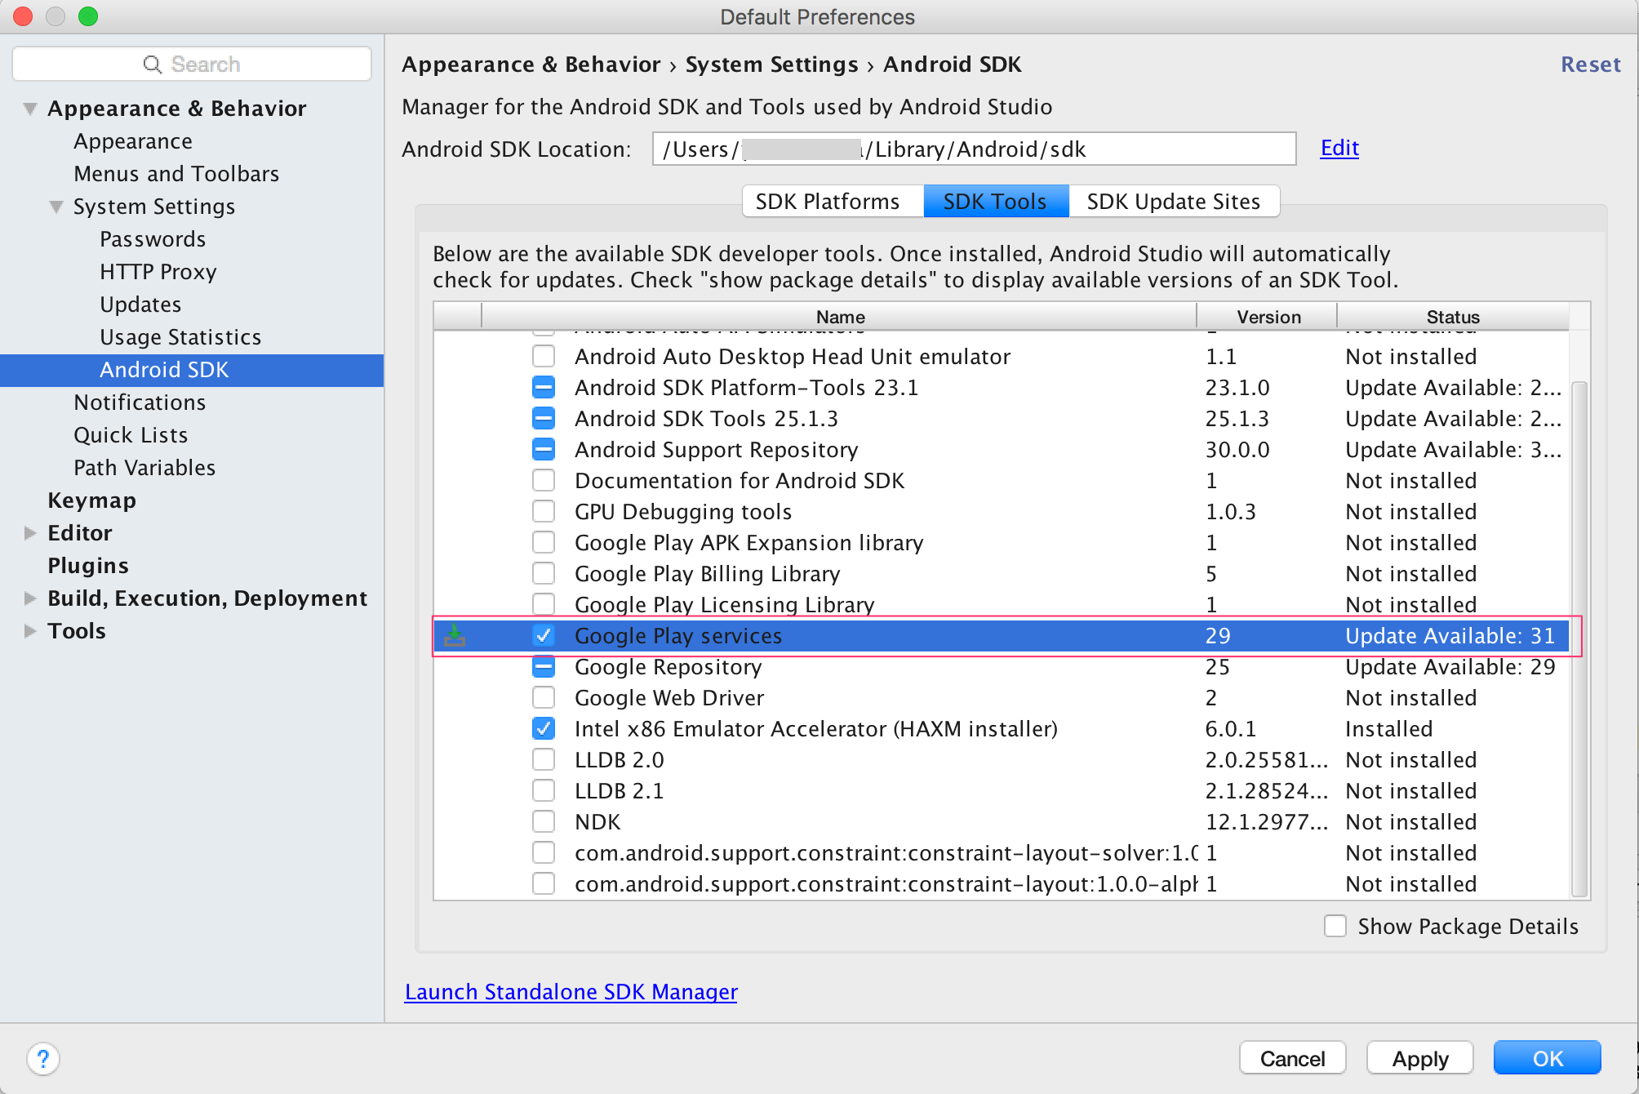Image resolution: width=1639 pixels, height=1094 pixels.
Task: Click the partial-update icon for Google Repository
Action: (x=544, y=667)
